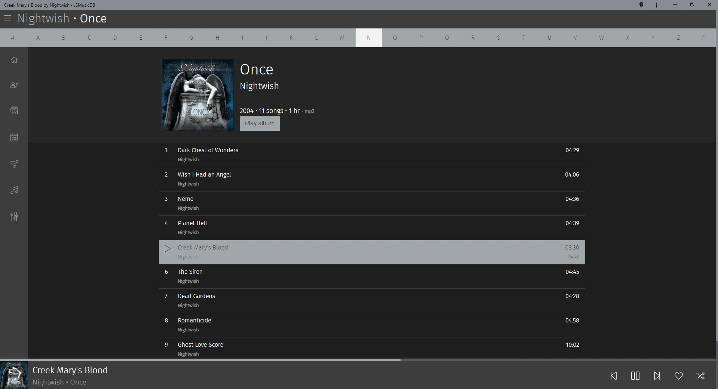Open the hamburger navigation menu
The height and width of the screenshot is (389, 718).
click(x=7, y=18)
